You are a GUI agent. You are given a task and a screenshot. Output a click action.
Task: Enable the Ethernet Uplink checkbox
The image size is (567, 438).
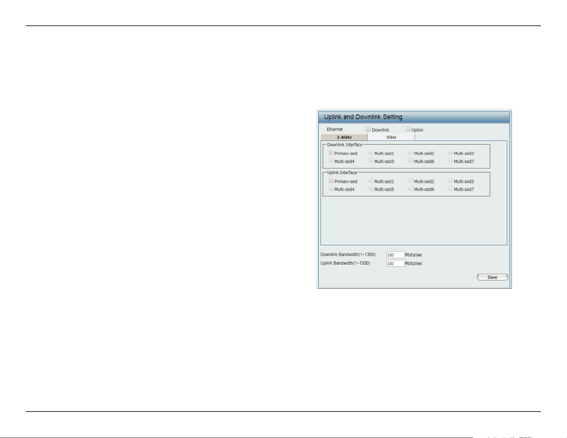[x=408, y=129]
